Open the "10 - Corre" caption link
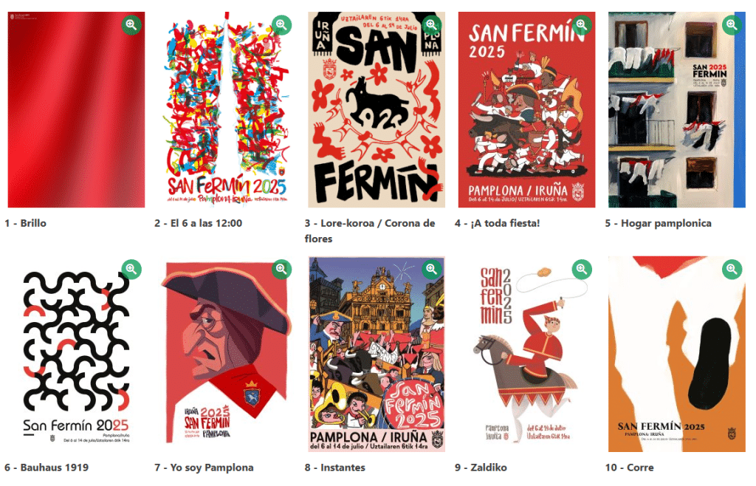 point(629,468)
